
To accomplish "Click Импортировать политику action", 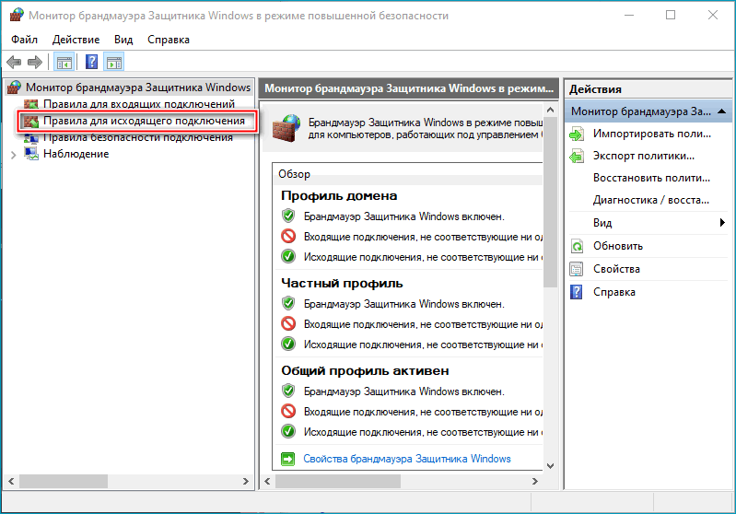I will coord(651,134).
